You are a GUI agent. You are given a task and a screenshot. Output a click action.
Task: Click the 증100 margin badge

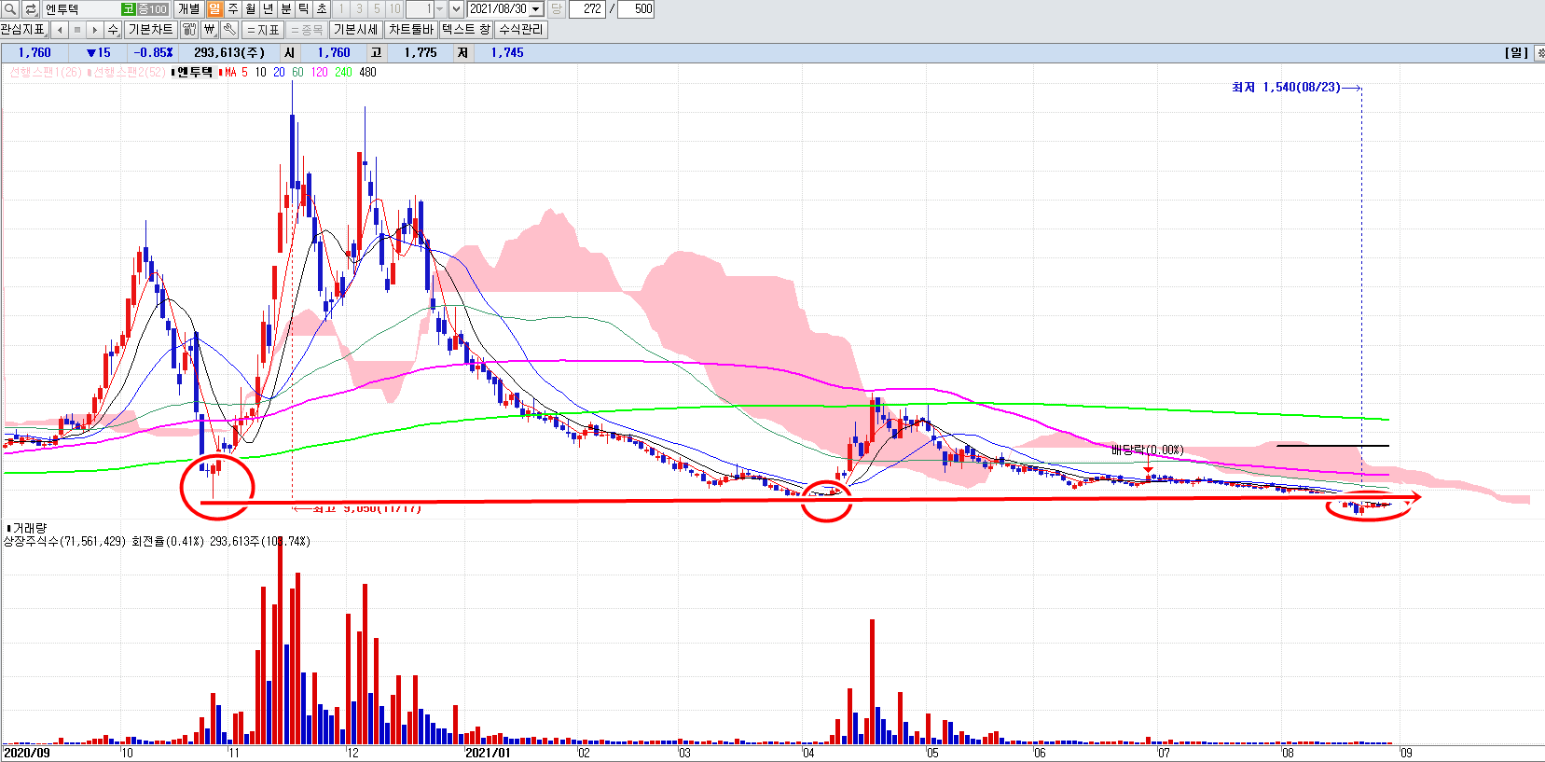153,9
